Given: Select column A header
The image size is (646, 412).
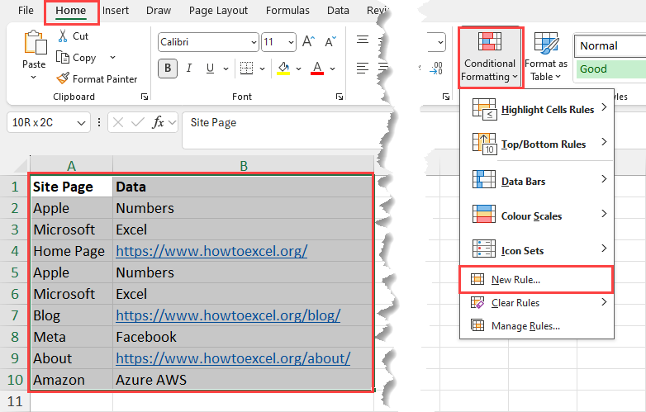Looking at the screenshot, I should [x=71, y=166].
